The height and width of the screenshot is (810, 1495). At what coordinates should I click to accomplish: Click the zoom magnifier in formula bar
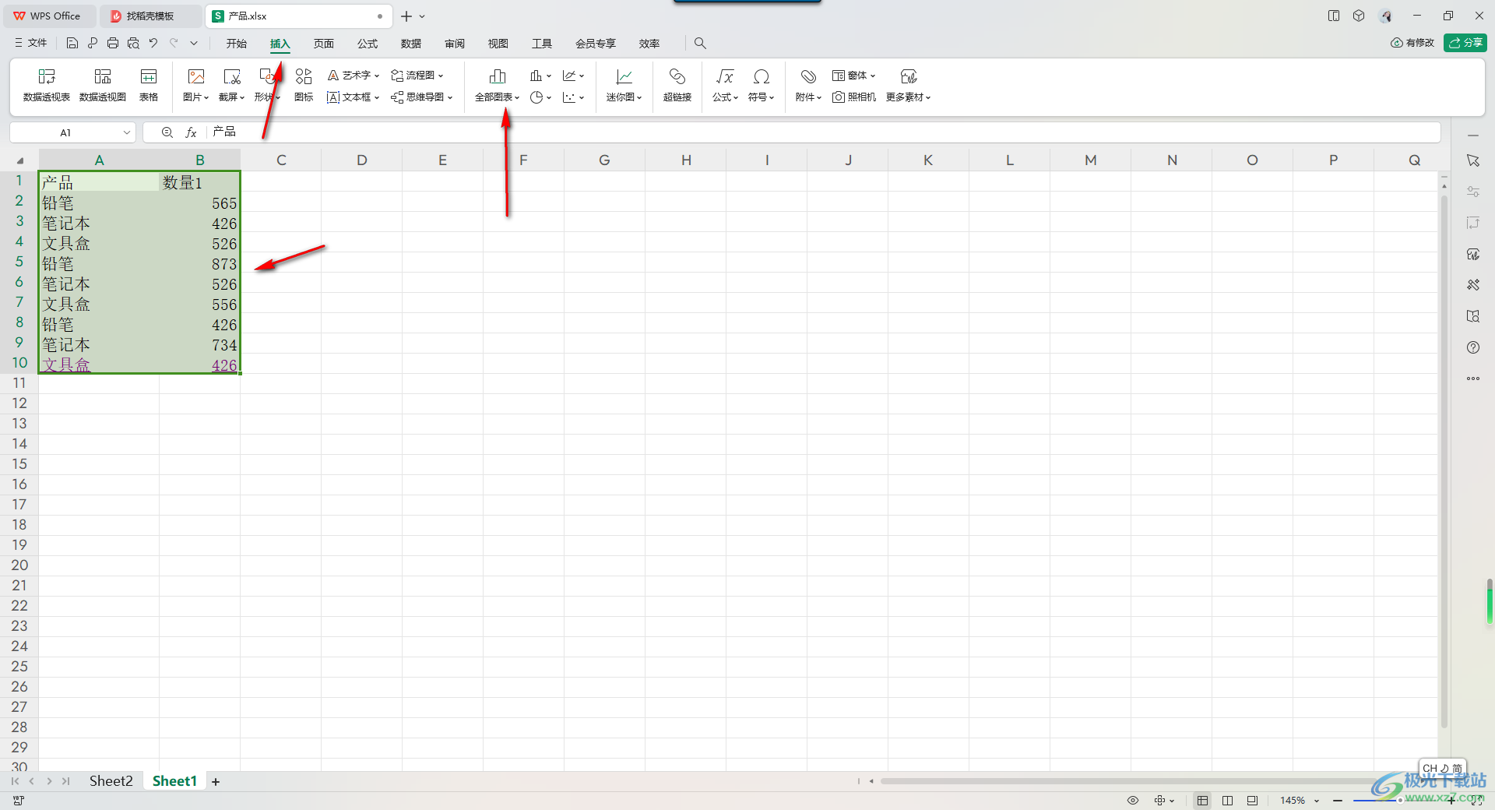click(167, 132)
